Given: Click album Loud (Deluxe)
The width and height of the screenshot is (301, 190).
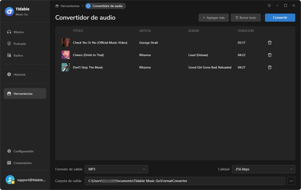Looking at the screenshot, I should [198, 55].
